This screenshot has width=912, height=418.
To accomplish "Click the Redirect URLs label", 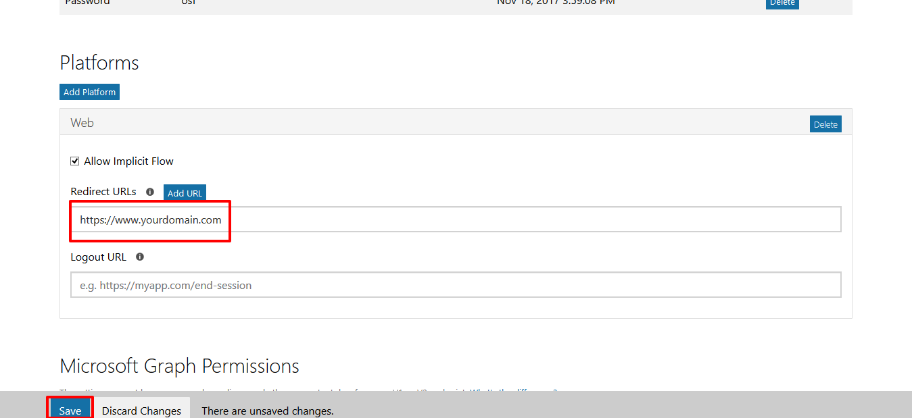I will coord(103,192).
